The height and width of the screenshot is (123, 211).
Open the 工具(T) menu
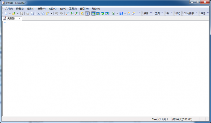pos(73,9)
